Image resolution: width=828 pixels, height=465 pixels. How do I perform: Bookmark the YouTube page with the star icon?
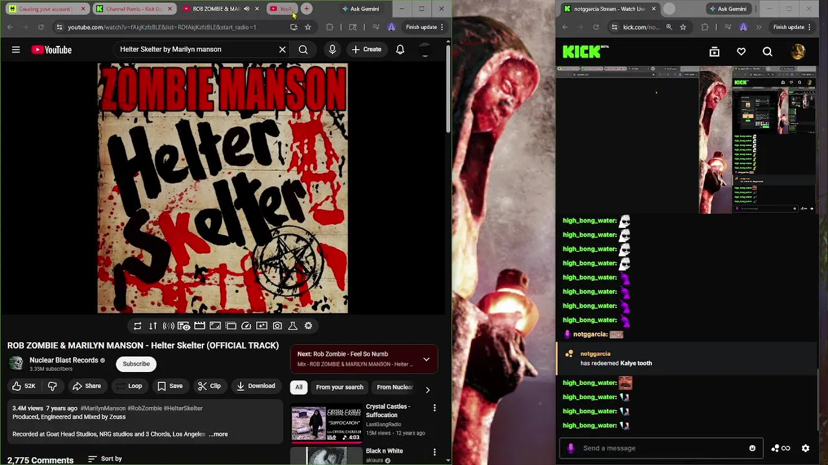pyautogui.click(x=308, y=27)
